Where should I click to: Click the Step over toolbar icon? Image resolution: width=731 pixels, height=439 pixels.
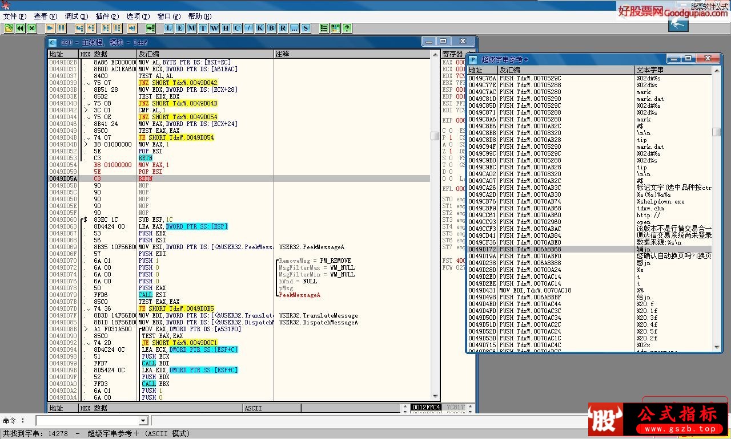pyautogui.click(x=92, y=28)
